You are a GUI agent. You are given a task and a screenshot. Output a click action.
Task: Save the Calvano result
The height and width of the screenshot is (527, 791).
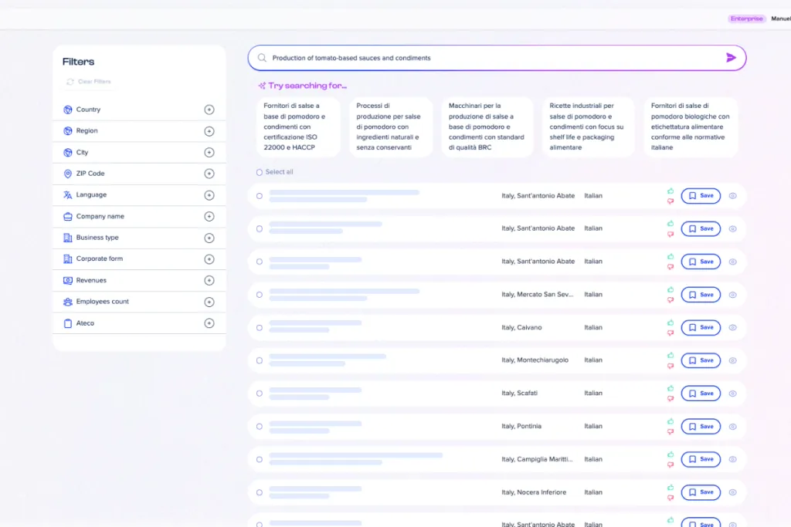click(x=701, y=327)
